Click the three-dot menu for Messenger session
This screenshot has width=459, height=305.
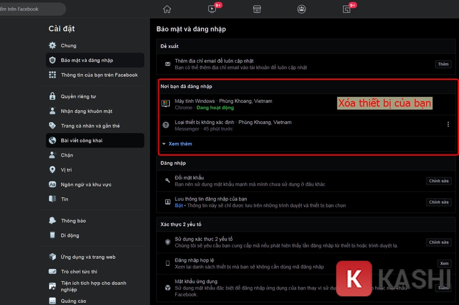448,124
